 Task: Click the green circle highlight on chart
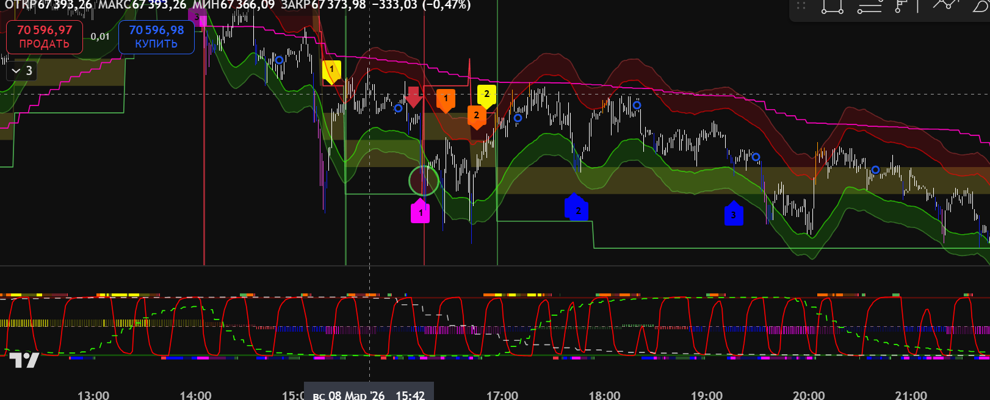click(424, 180)
